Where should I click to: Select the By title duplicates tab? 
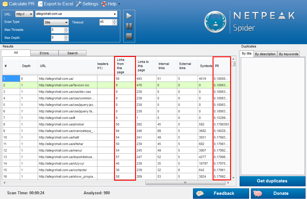247,54
